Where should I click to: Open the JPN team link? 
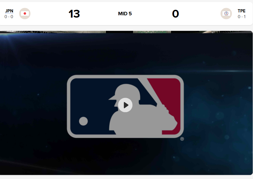click(9, 11)
